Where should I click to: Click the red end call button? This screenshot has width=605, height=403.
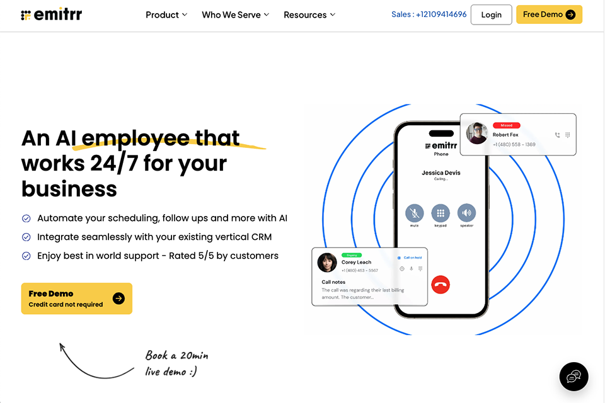click(x=441, y=285)
